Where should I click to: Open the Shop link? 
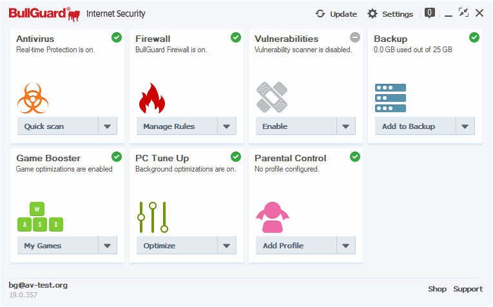(437, 289)
